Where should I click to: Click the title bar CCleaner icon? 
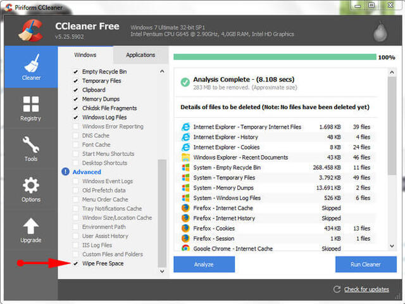8,7
